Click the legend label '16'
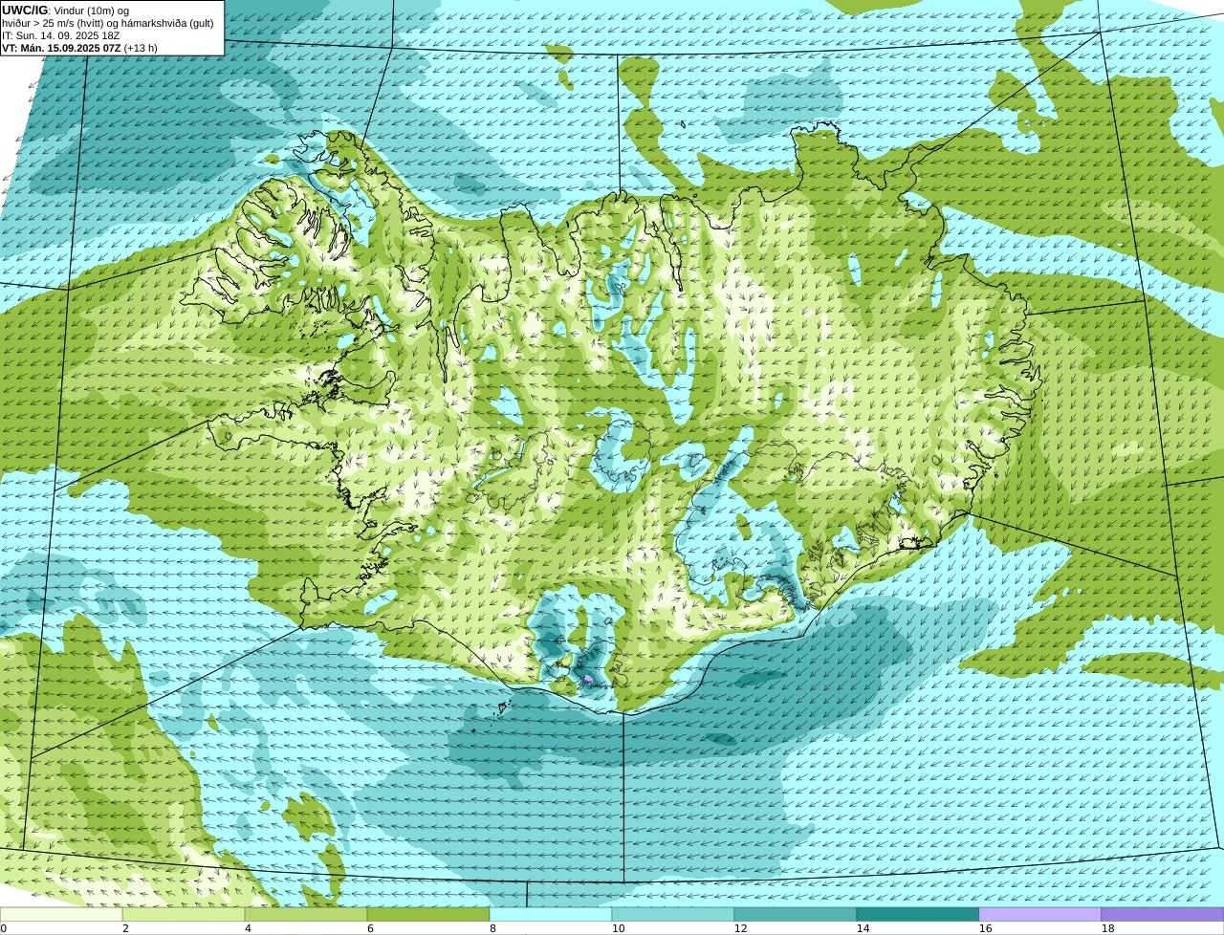1224x935 pixels. [x=986, y=928]
